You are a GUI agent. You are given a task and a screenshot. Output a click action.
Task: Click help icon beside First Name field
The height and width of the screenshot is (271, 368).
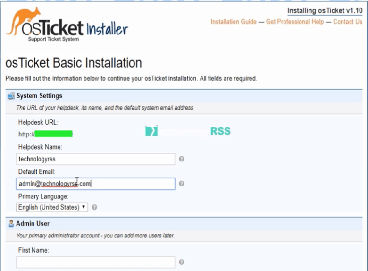(182, 262)
